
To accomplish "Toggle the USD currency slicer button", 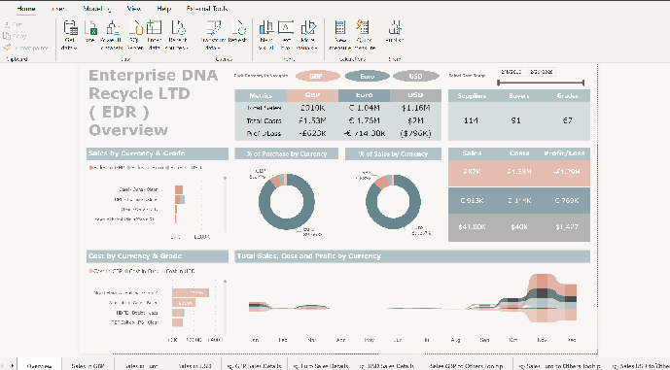I will coord(416,76).
